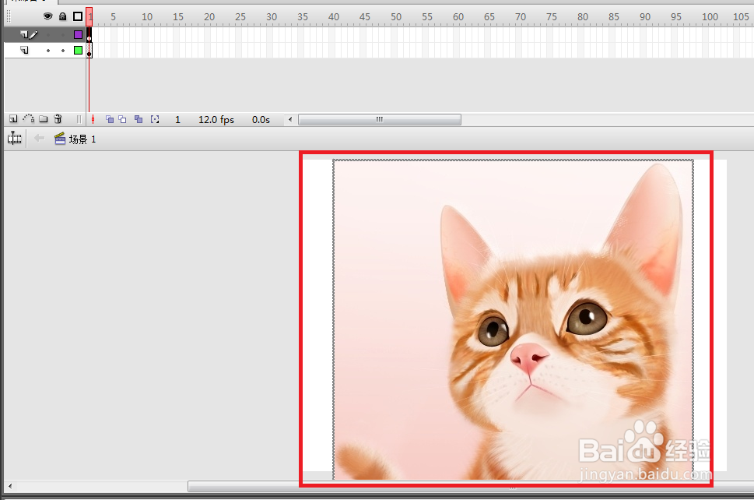Screen dimensions: 754x500
Task: Move playhead to frame 10 on the ruler
Action: pos(146,17)
